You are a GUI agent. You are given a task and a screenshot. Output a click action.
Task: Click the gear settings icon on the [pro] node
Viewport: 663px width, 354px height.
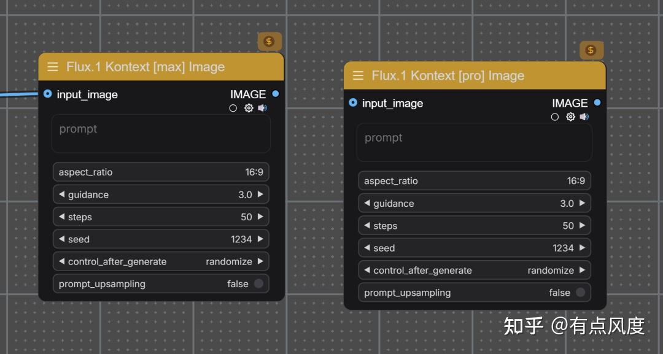pyautogui.click(x=570, y=117)
